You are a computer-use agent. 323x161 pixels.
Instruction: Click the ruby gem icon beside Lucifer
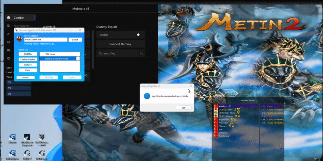pos(216,110)
